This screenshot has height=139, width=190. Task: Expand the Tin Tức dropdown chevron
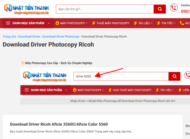coord(174,23)
